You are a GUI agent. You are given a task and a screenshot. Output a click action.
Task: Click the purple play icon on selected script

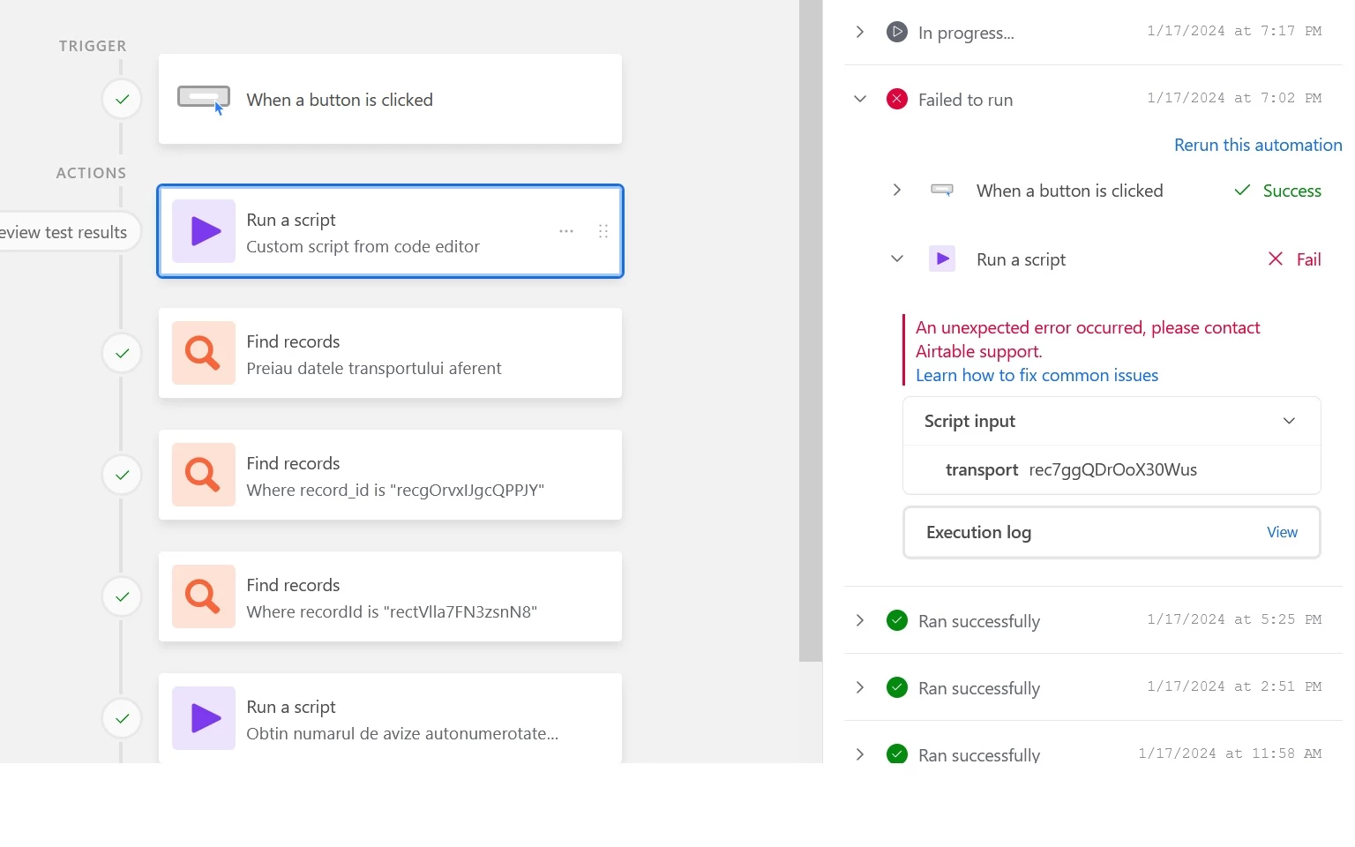coord(204,231)
